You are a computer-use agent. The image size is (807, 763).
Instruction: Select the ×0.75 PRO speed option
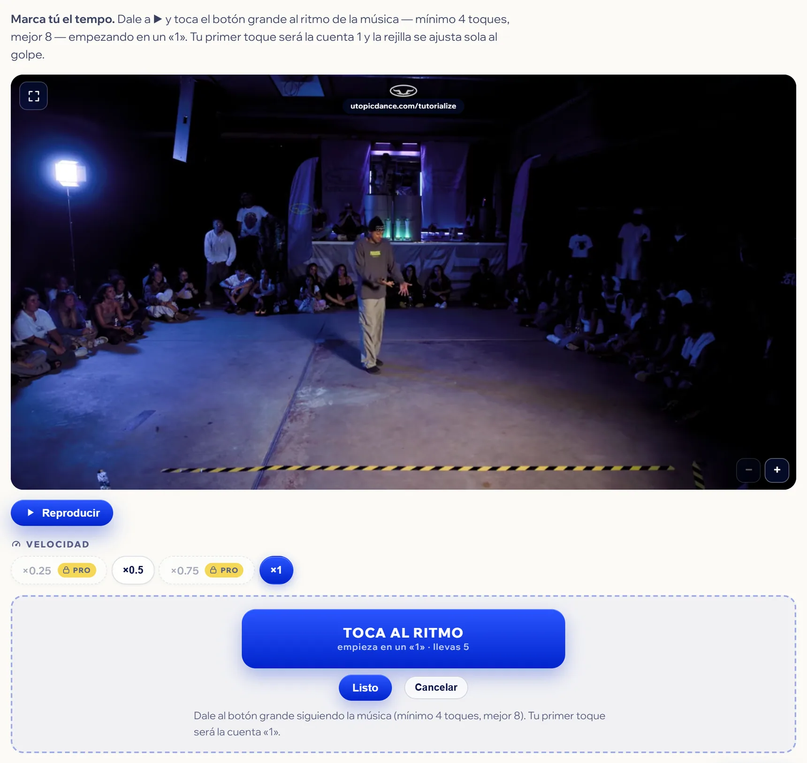tap(206, 570)
